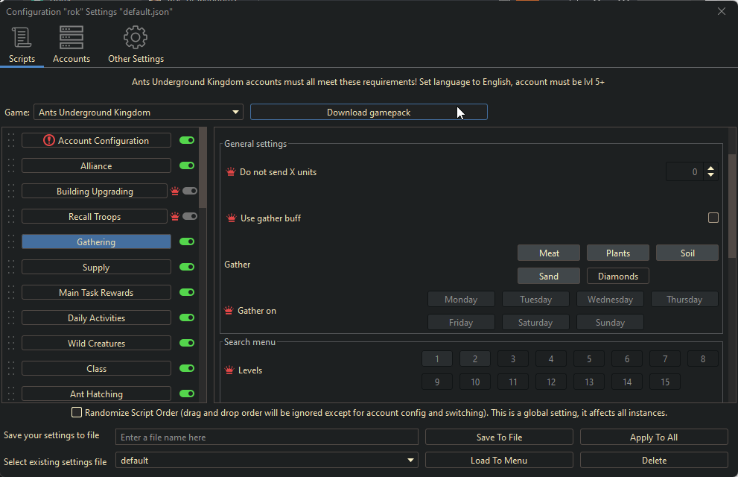Open the Accounts server icon tab
Image resolution: width=738 pixels, height=477 pixels.
71,37
